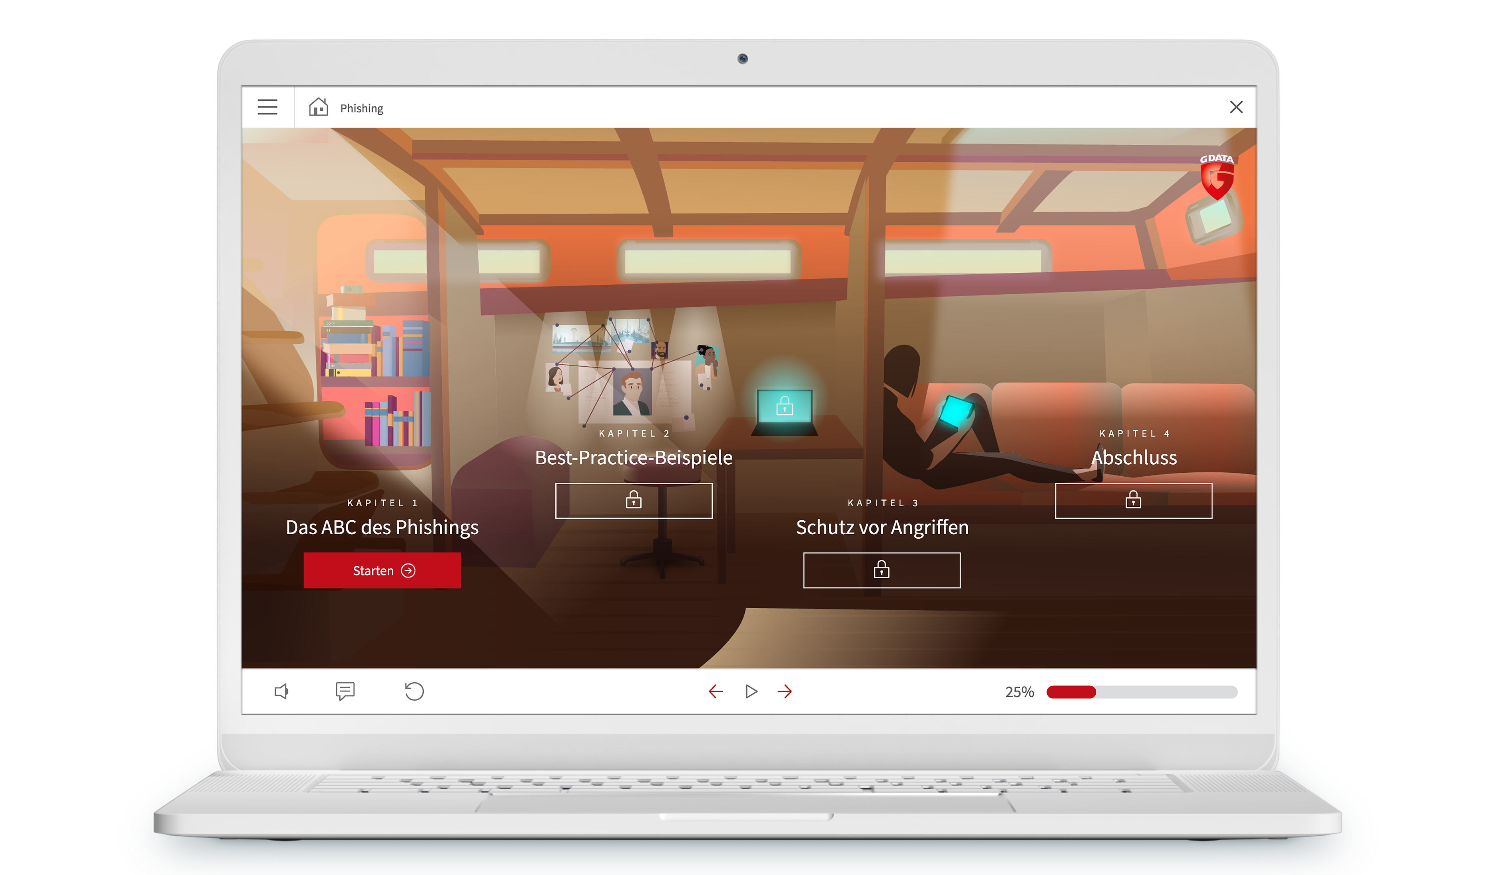
Task: Click locked button for Abschluss chapter
Action: [x=1133, y=500]
